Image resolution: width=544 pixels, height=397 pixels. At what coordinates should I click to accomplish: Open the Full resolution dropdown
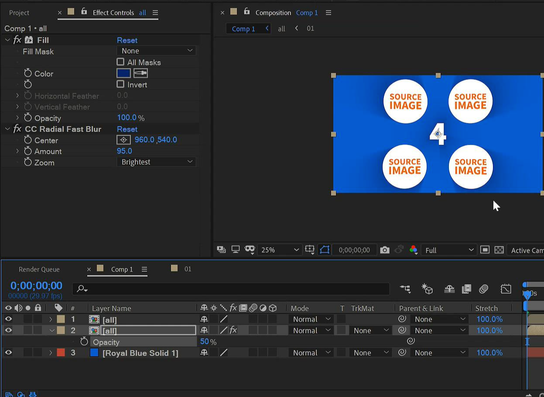449,250
